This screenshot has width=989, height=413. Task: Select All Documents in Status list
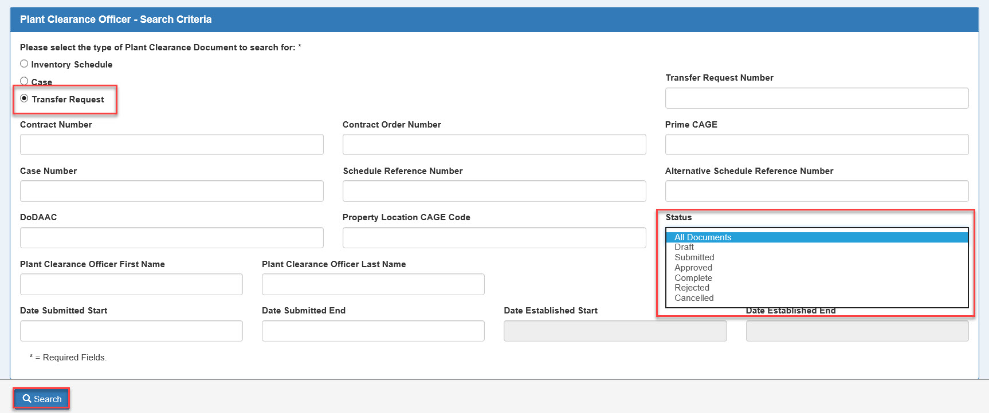[x=702, y=237]
